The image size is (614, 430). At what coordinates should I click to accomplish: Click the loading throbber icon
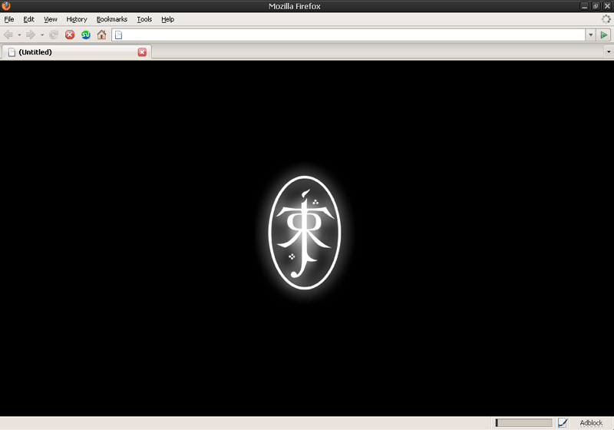(x=606, y=19)
